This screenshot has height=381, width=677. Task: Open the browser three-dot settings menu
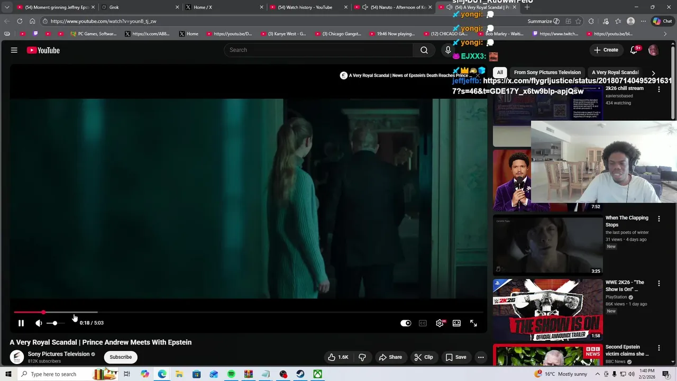point(643,21)
